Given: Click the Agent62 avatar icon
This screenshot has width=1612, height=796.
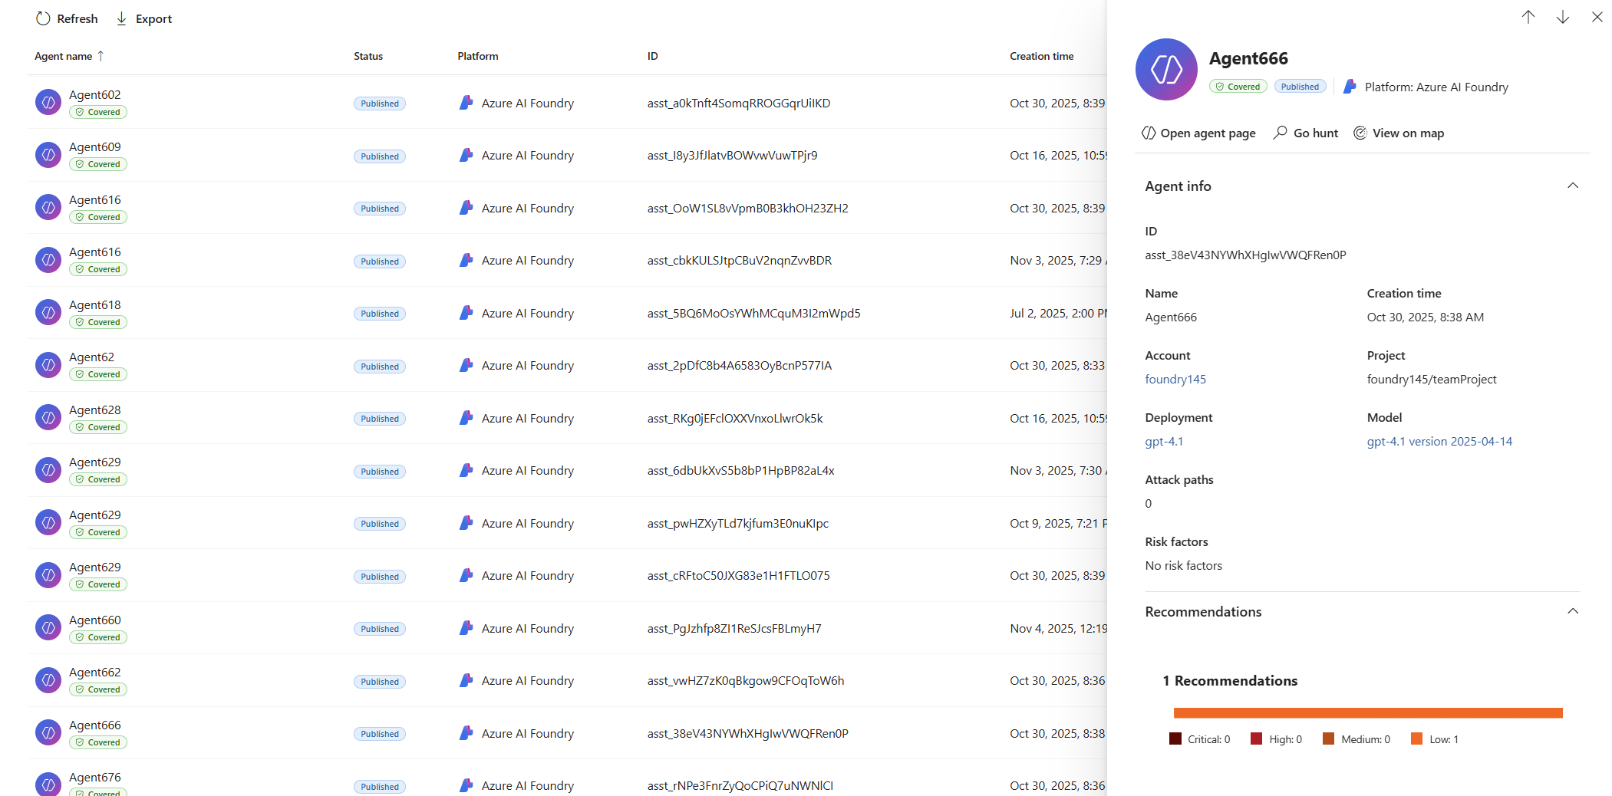Looking at the screenshot, I should click(48, 365).
